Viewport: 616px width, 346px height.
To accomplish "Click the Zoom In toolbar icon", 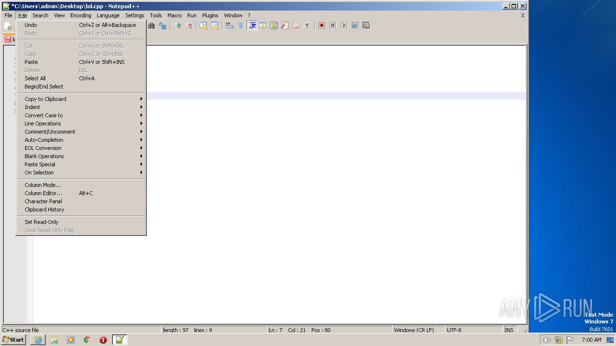I will 178,25.
